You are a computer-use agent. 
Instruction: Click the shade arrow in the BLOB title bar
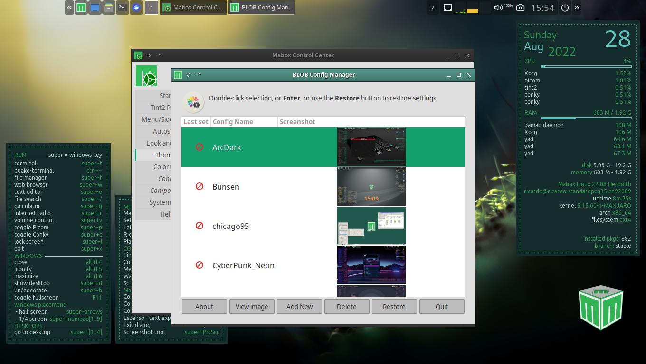pos(199,74)
